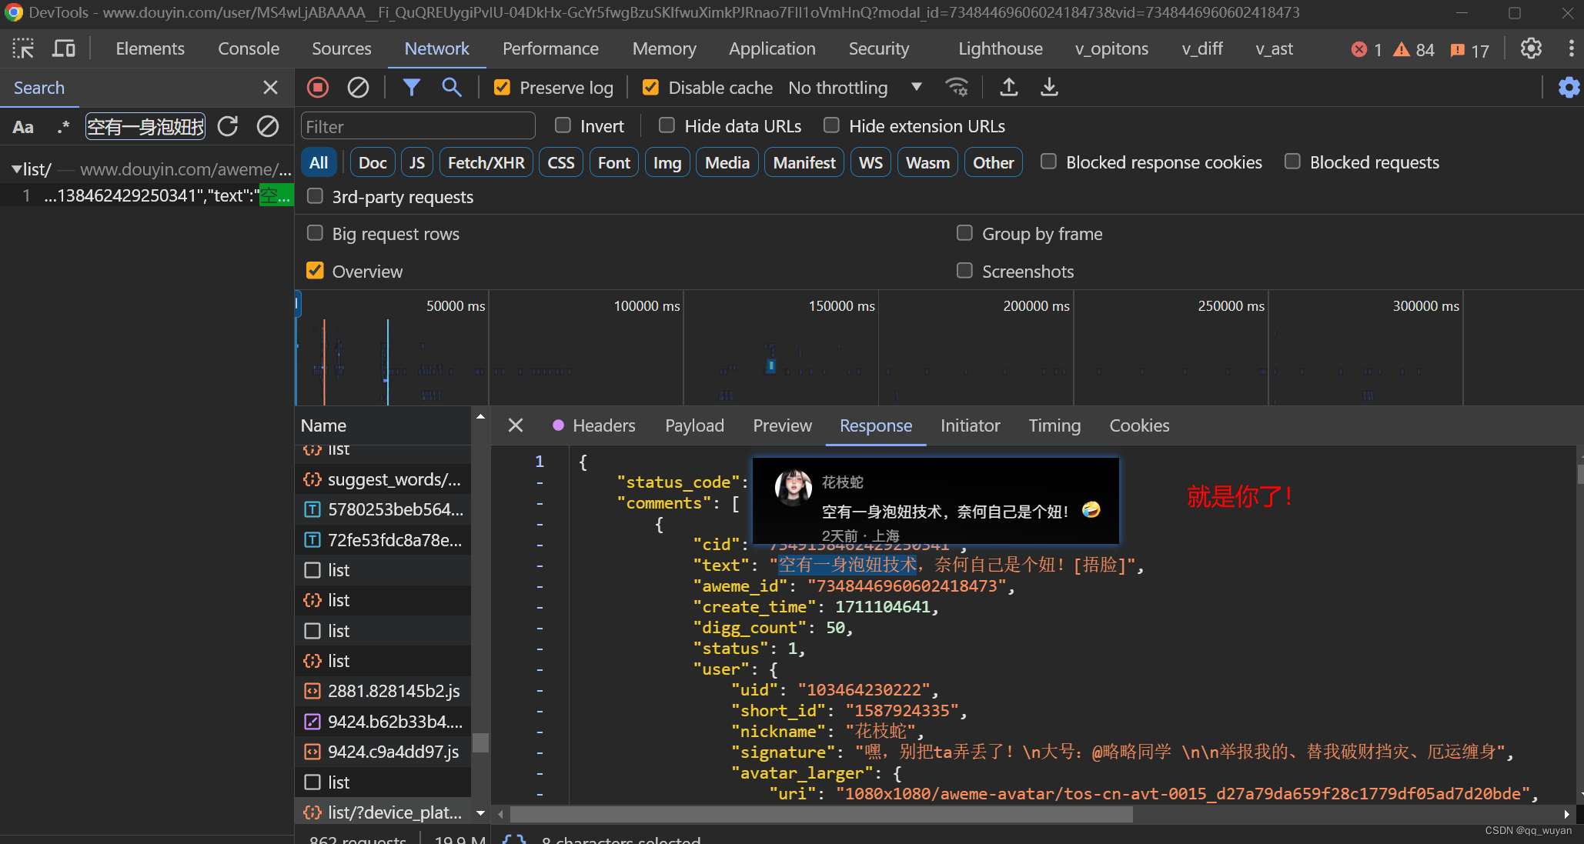Switch to the Console tab
This screenshot has height=844, width=1584.
[248, 48]
